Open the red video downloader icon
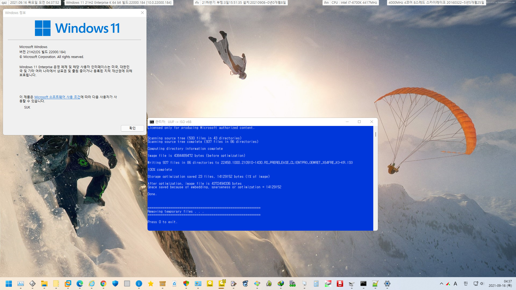 (340, 284)
